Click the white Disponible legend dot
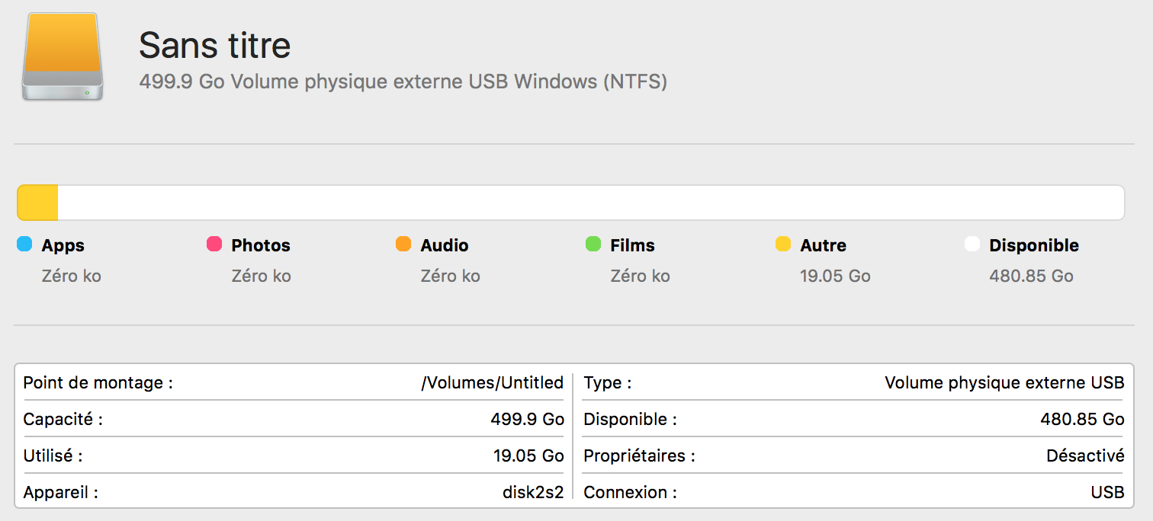Viewport: 1153px width, 521px height. 972,245
